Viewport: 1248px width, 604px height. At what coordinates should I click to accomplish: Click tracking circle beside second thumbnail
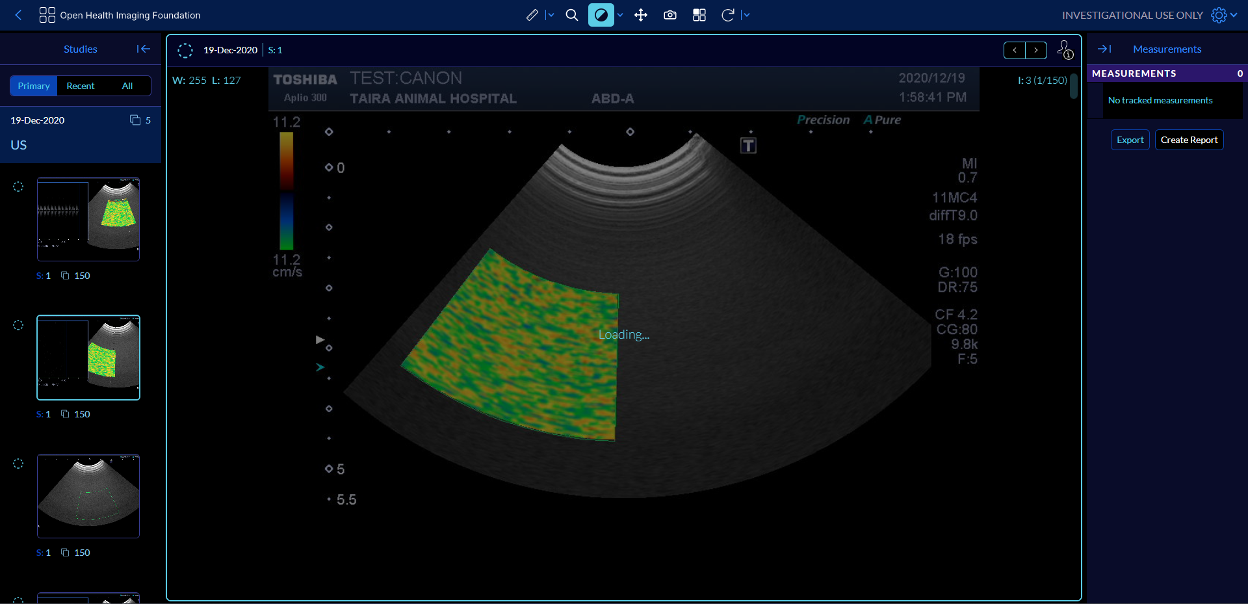pos(18,325)
